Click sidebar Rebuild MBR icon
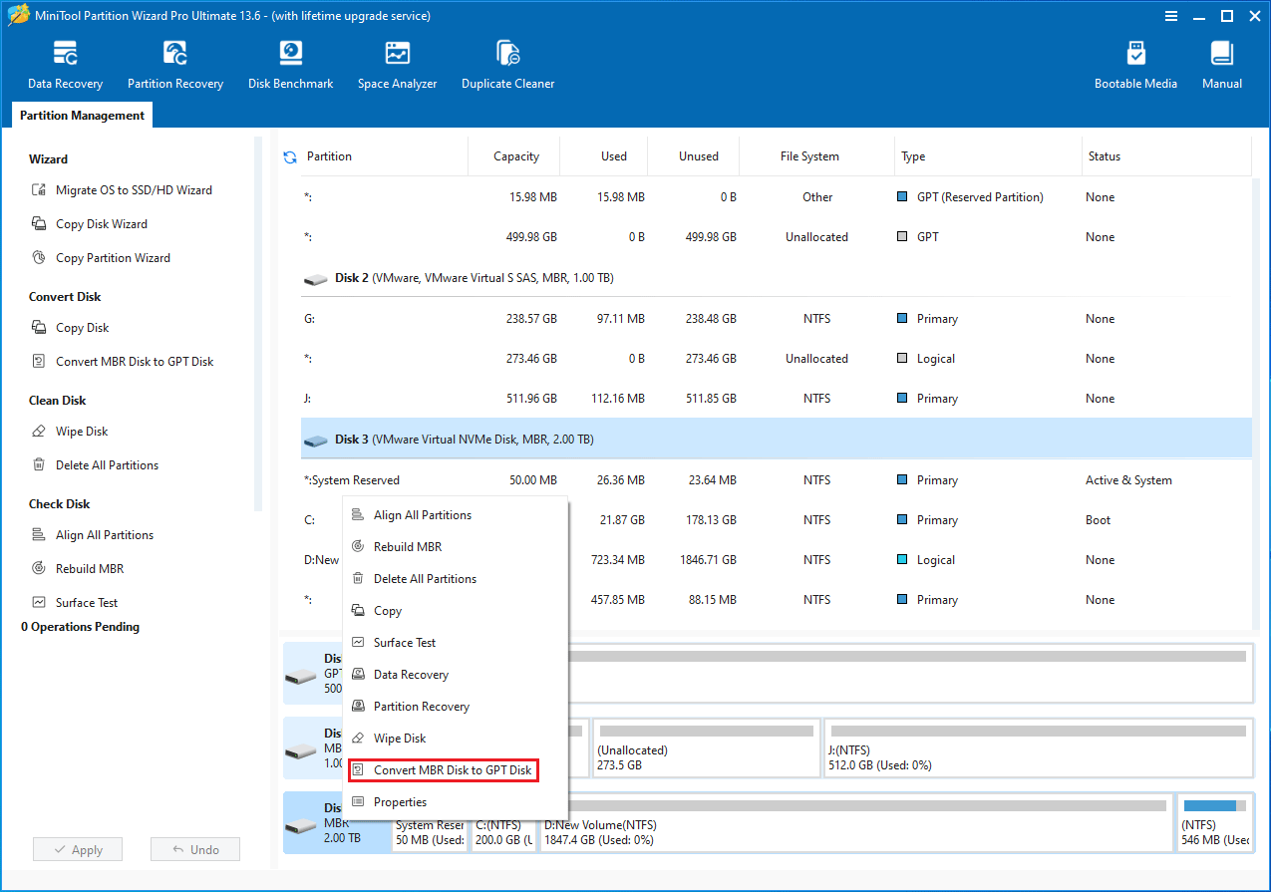Screen dimensions: 1271x892 click(39, 569)
